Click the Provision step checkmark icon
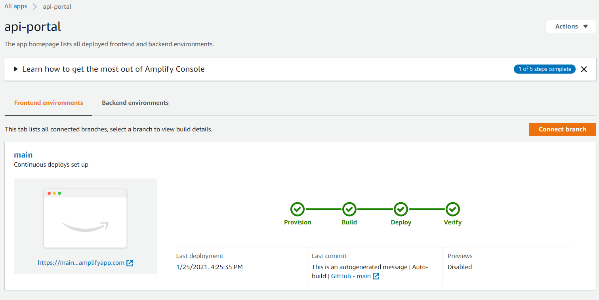Image resolution: width=599 pixels, height=300 pixels. coord(298,209)
